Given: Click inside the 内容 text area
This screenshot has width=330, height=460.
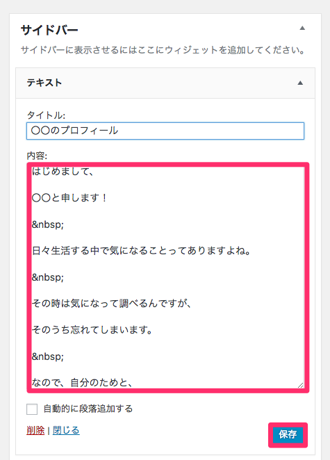Looking at the screenshot, I should click(168, 277).
